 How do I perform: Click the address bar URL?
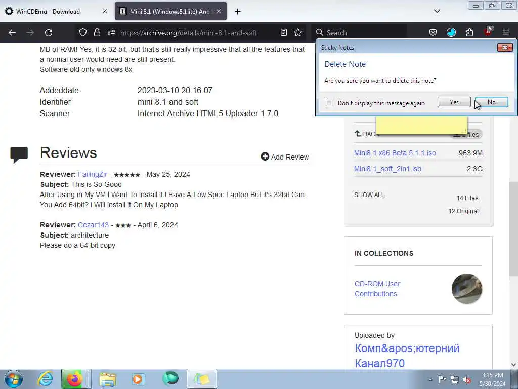(188, 33)
